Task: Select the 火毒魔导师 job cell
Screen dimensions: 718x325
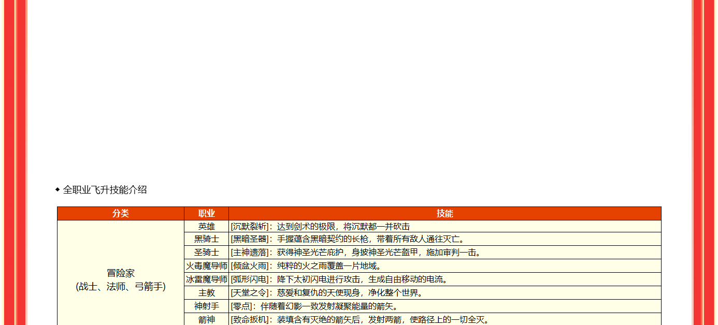Action: point(206,266)
